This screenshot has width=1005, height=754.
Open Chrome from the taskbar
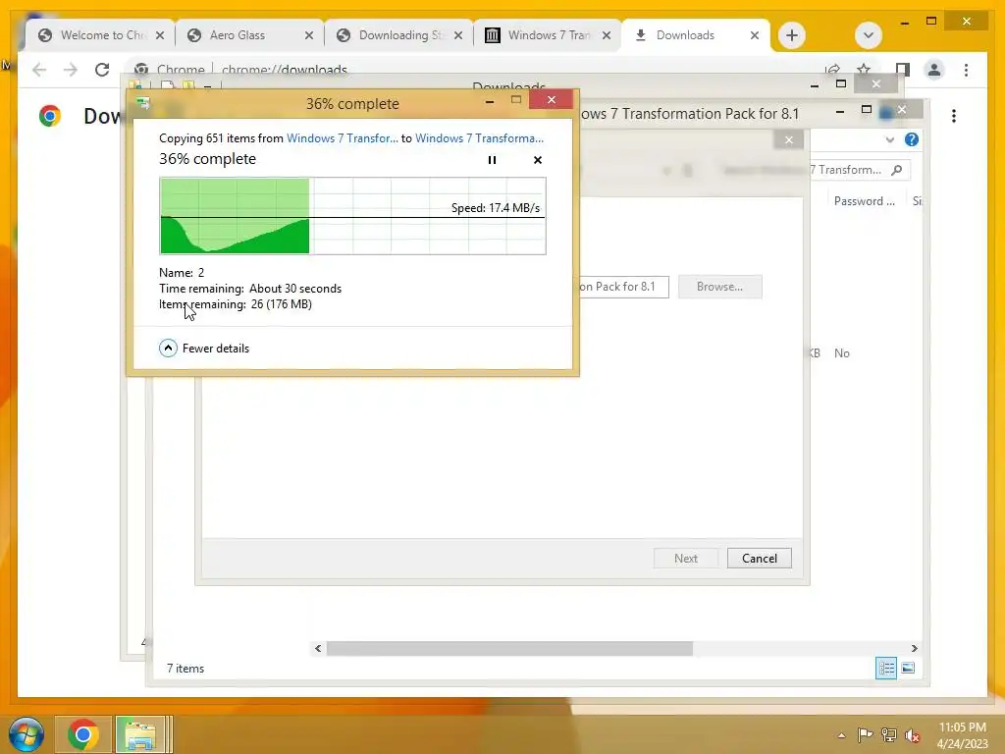[x=83, y=734]
